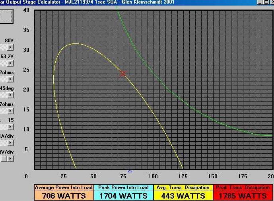Click the Peak Power Into Load label
Screen dimensions: 274x201
(123, 187)
